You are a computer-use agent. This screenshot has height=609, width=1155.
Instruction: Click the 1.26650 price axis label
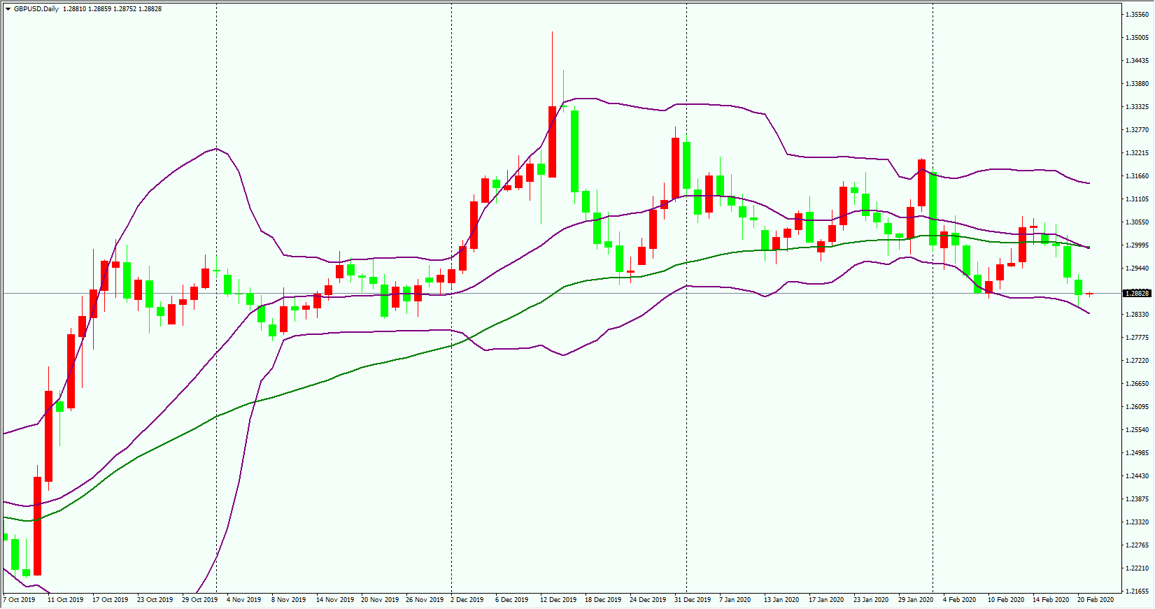tap(1137, 383)
